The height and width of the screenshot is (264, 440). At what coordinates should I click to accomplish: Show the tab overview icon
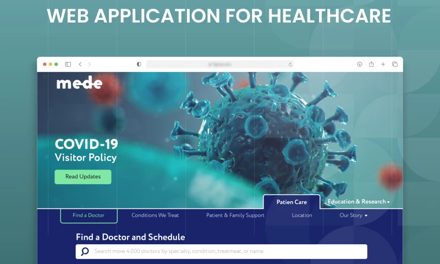coord(395,64)
